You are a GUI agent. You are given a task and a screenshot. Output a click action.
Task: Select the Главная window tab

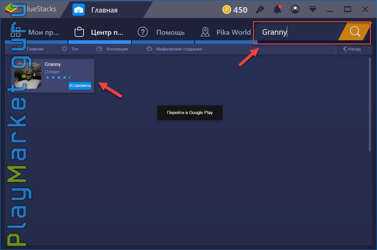point(104,10)
